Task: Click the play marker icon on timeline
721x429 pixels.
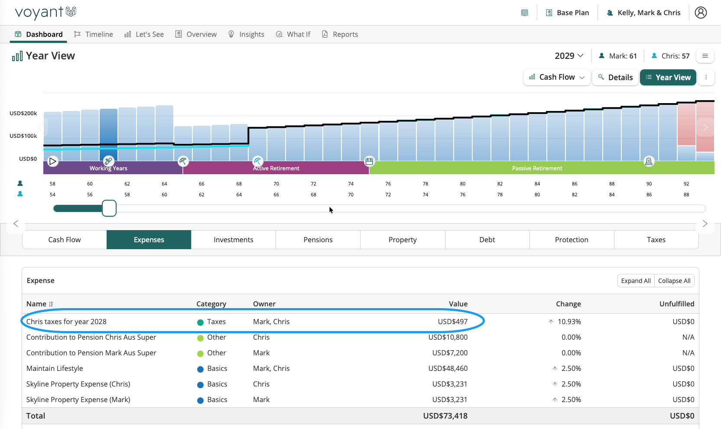Action: tap(53, 161)
